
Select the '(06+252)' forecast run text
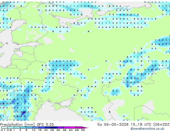pos(162,125)
